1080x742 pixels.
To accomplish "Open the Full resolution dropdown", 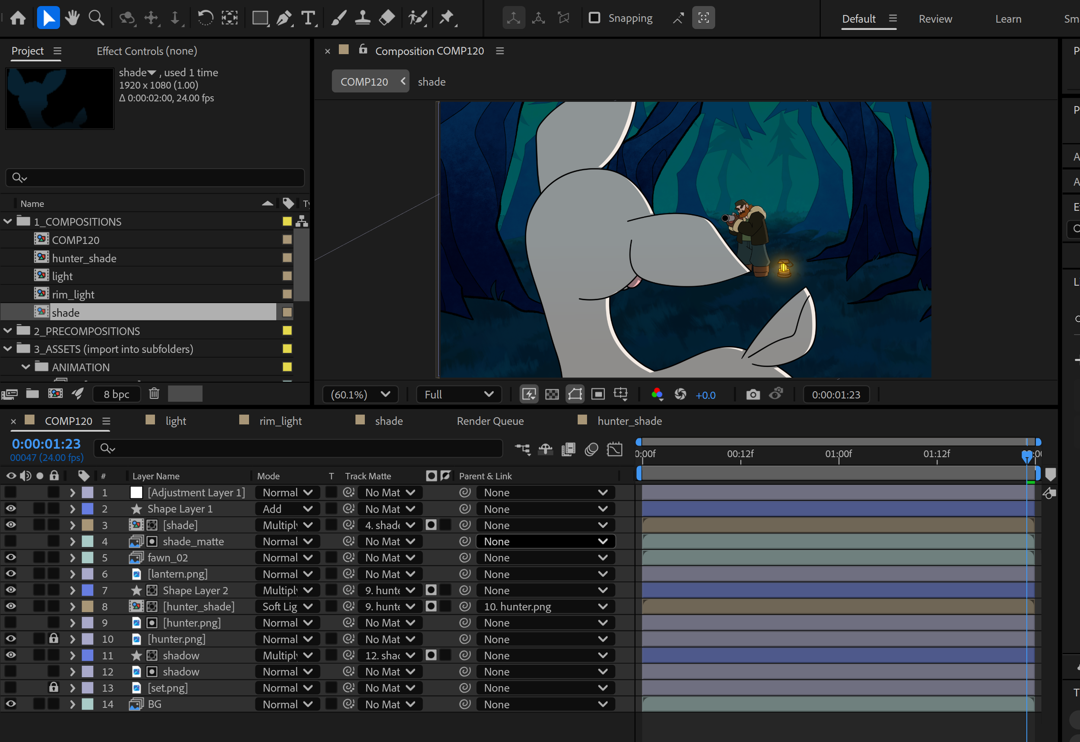I will pyautogui.click(x=459, y=394).
